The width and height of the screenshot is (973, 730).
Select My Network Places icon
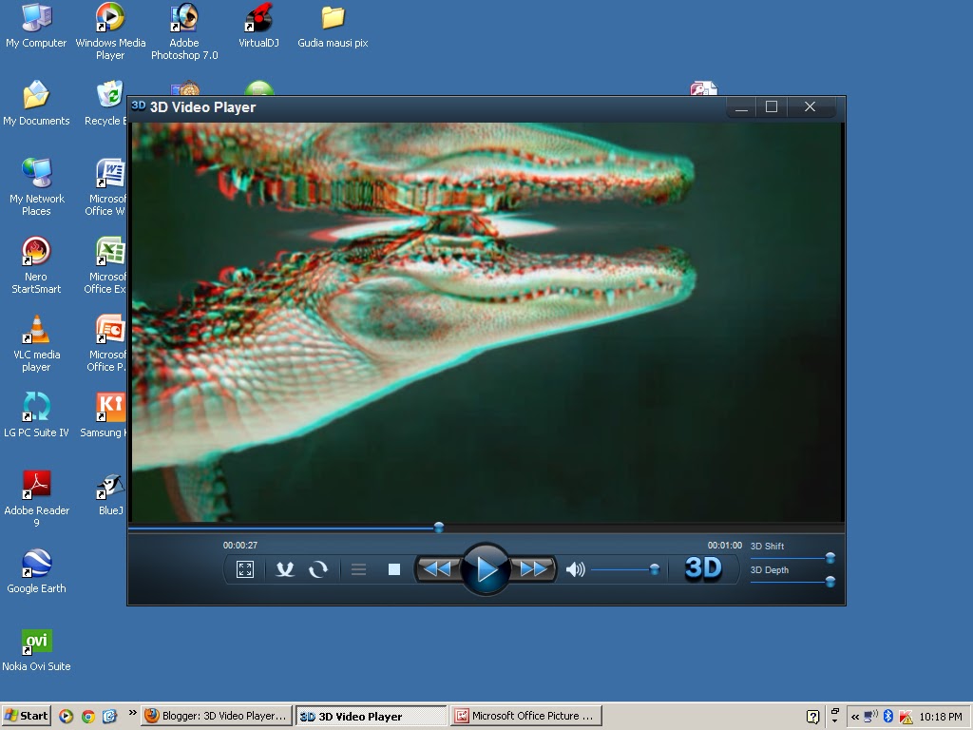point(37,187)
